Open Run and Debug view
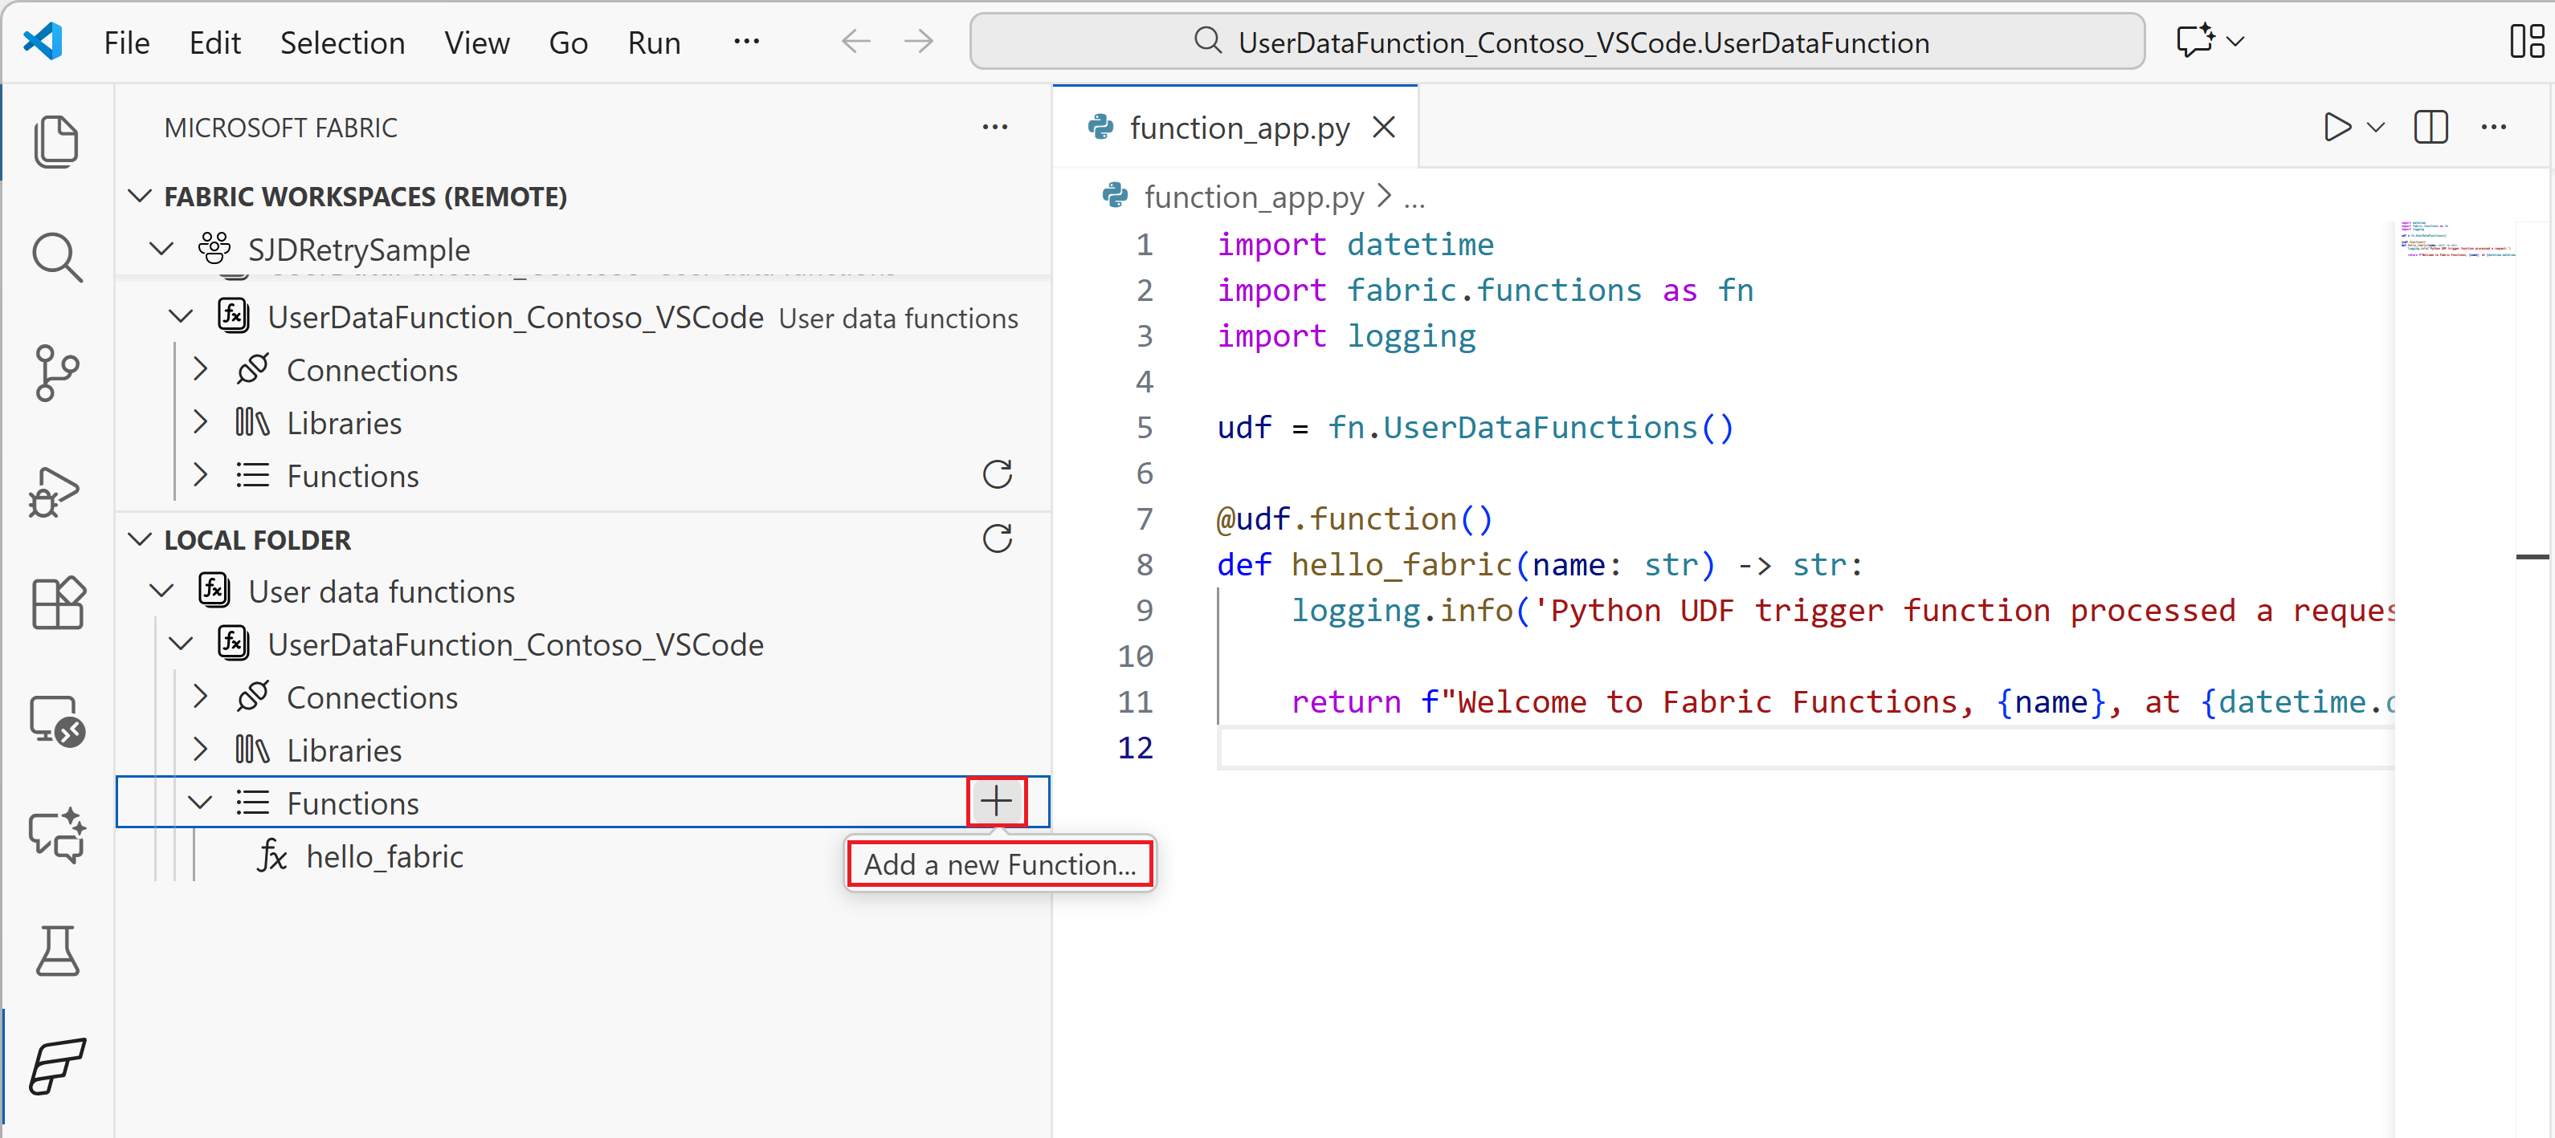 point(56,490)
